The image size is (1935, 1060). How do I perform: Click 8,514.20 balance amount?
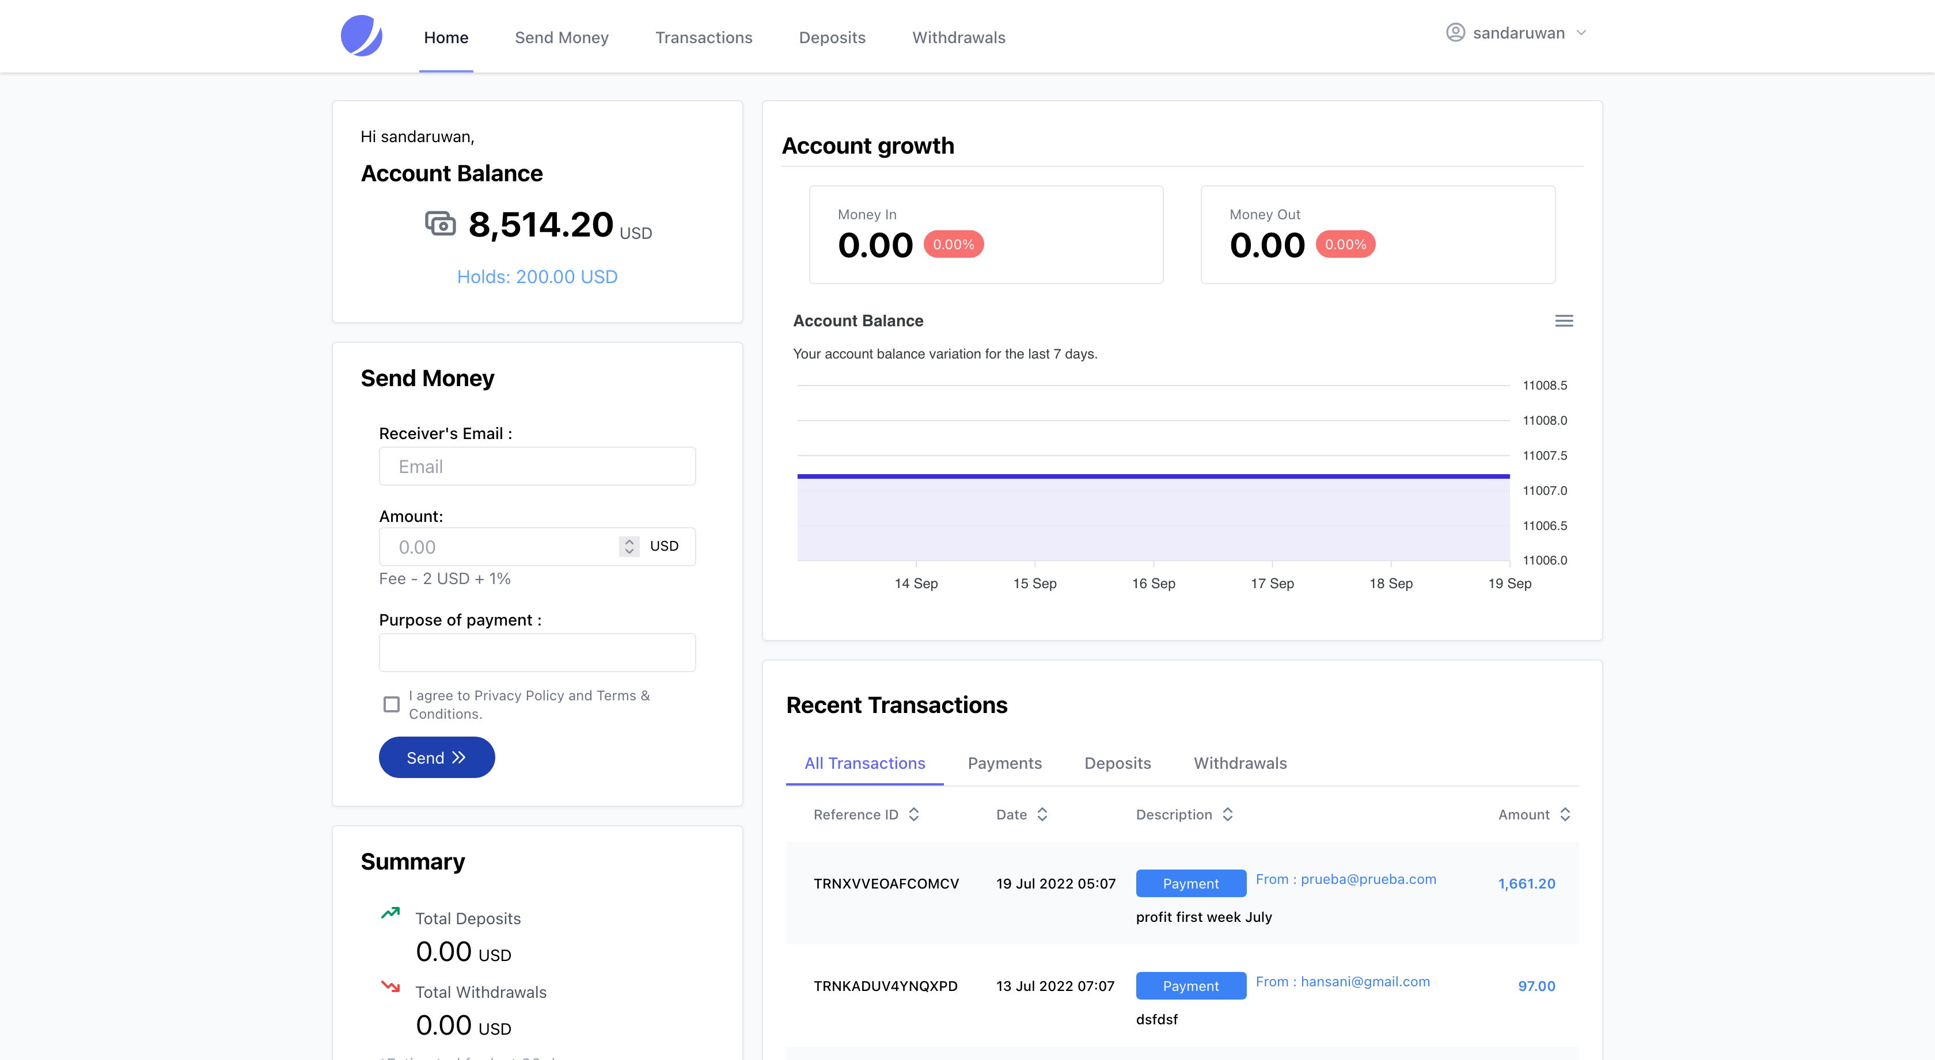(x=541, y=224)
